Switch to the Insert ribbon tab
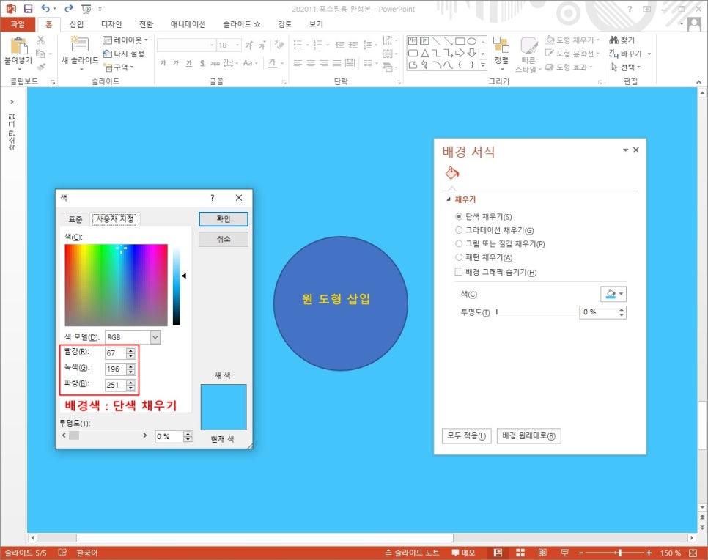The height and width of the screenshot is (560, 708). [x=76, y=24]
